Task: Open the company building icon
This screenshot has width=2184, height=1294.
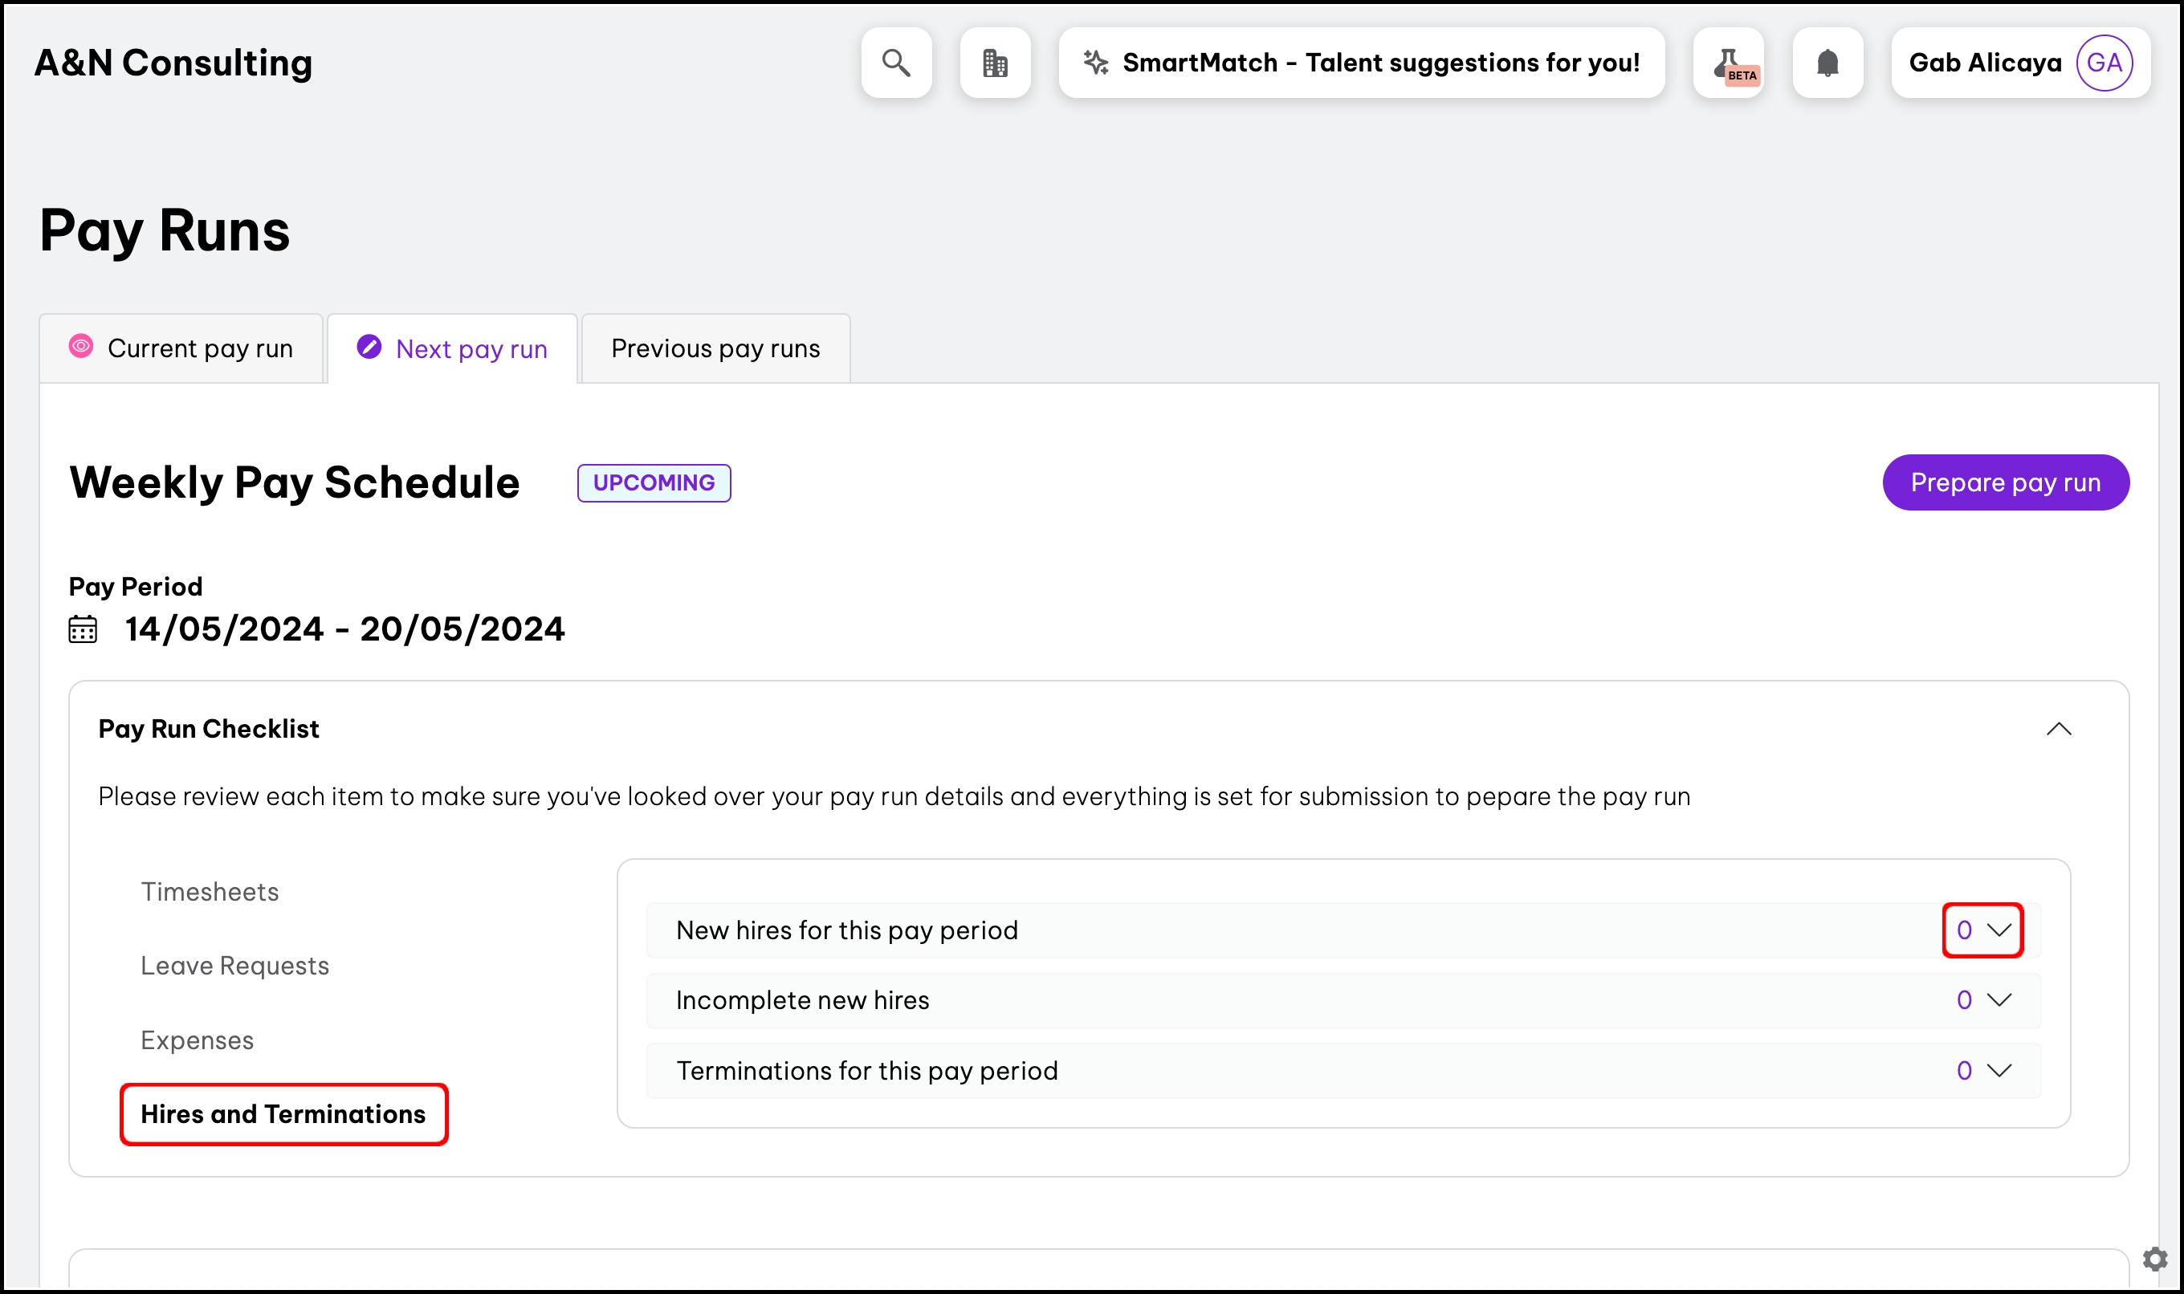Action: pyautogui.click(x=994, y=63)
